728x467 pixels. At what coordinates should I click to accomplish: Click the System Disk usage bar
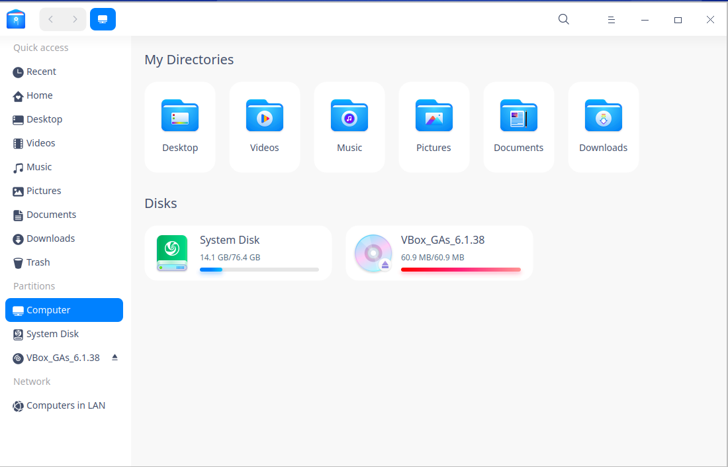pos(258,270)
